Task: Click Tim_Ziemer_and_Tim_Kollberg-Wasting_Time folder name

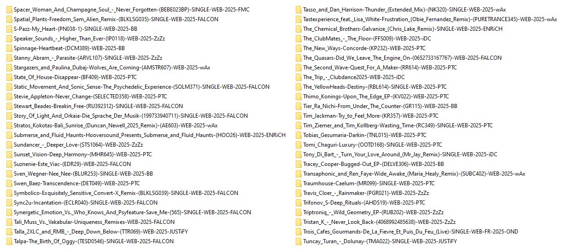Action: tap(398, 125)
